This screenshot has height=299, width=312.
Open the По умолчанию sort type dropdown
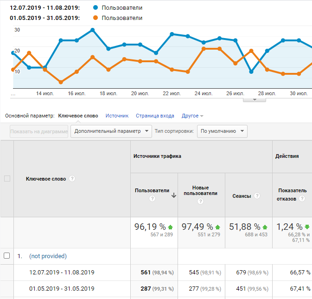coord(222,131)
